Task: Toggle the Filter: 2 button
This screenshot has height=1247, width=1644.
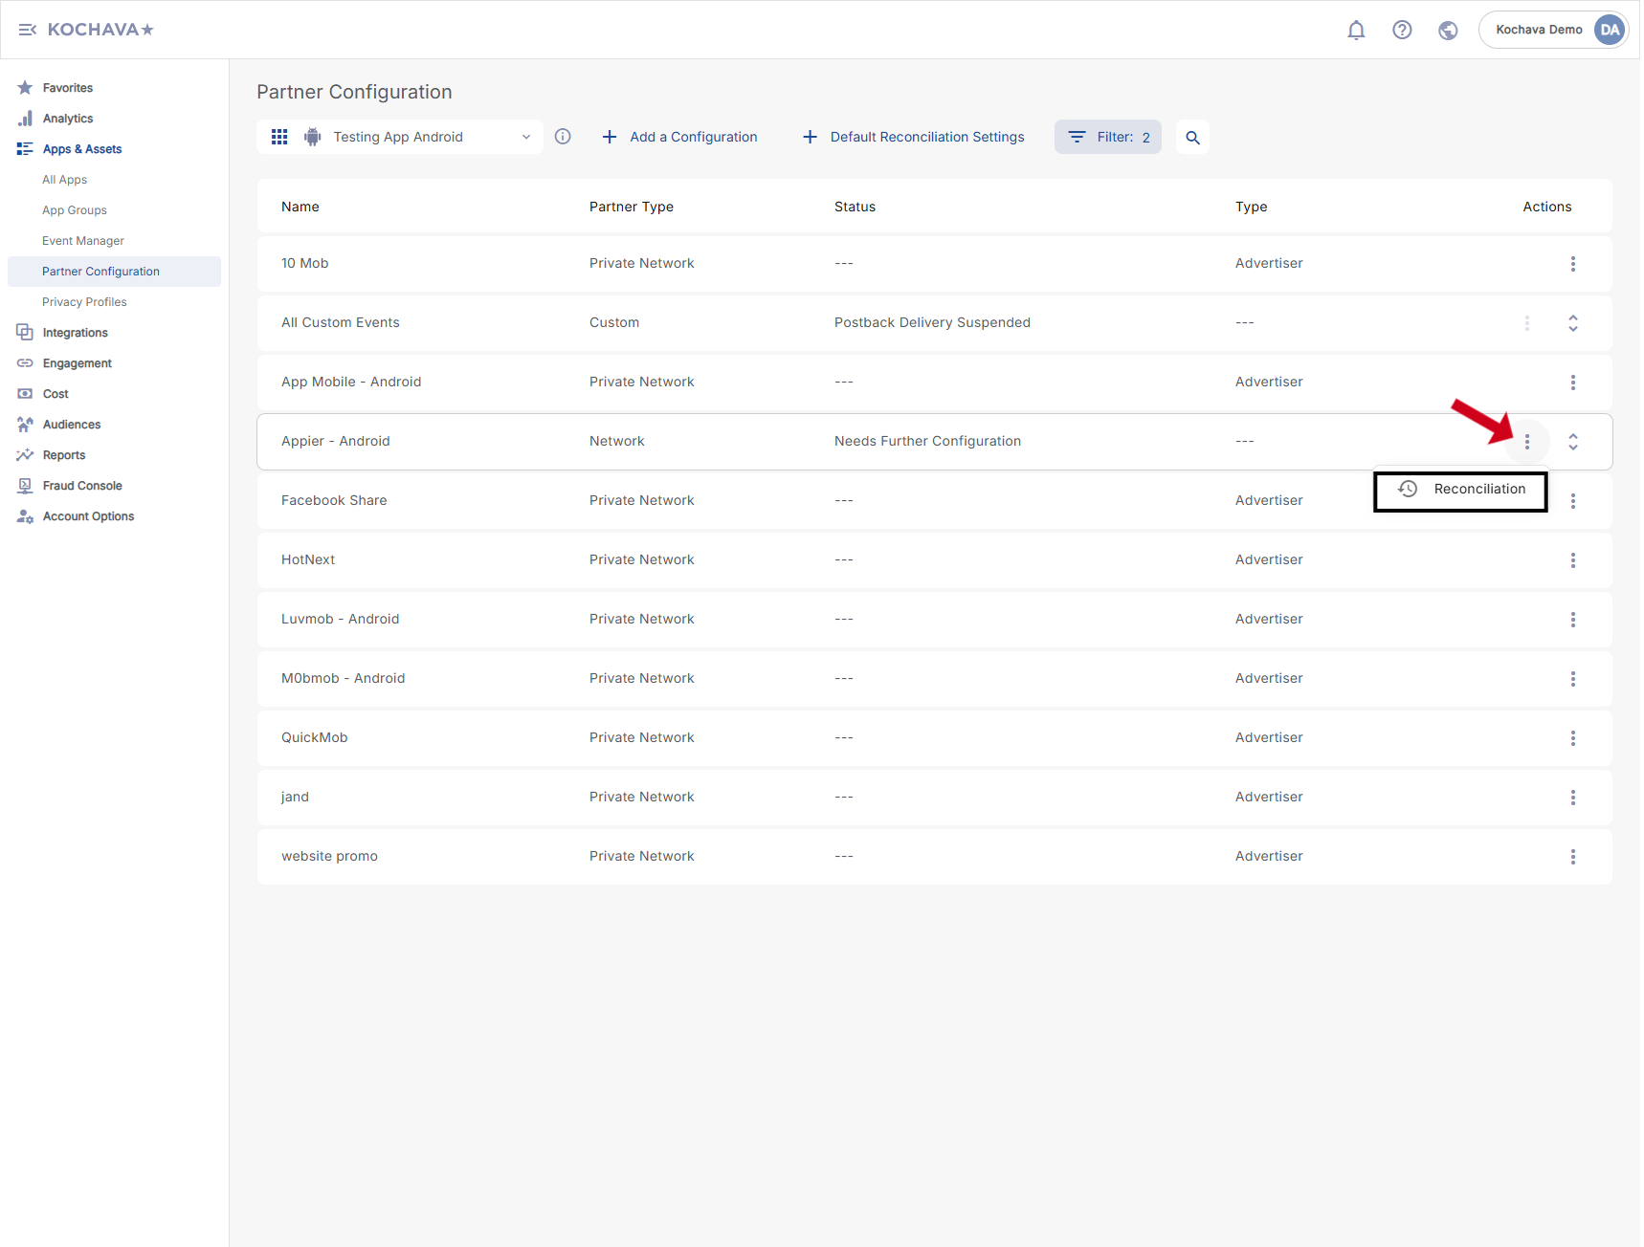Action: [x=1107, y=137]
